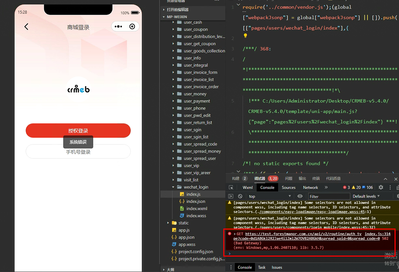Tap the 手机号登录 button
This screenshot has width=399, height=272.
(x=78, y=152)
